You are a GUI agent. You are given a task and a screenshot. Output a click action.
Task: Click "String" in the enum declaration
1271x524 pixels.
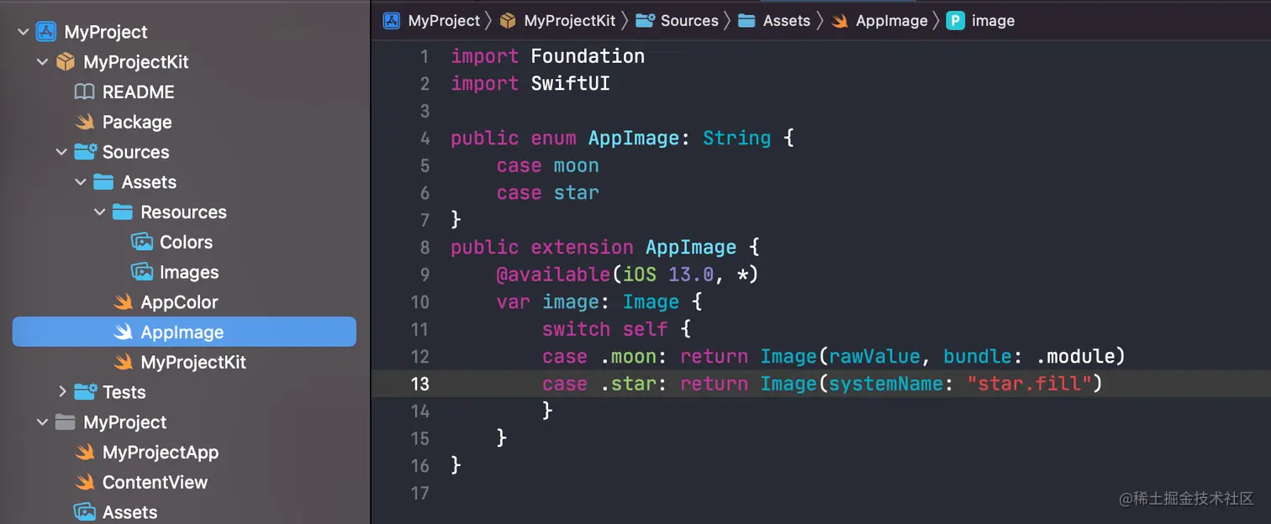[x=736, y=138]
